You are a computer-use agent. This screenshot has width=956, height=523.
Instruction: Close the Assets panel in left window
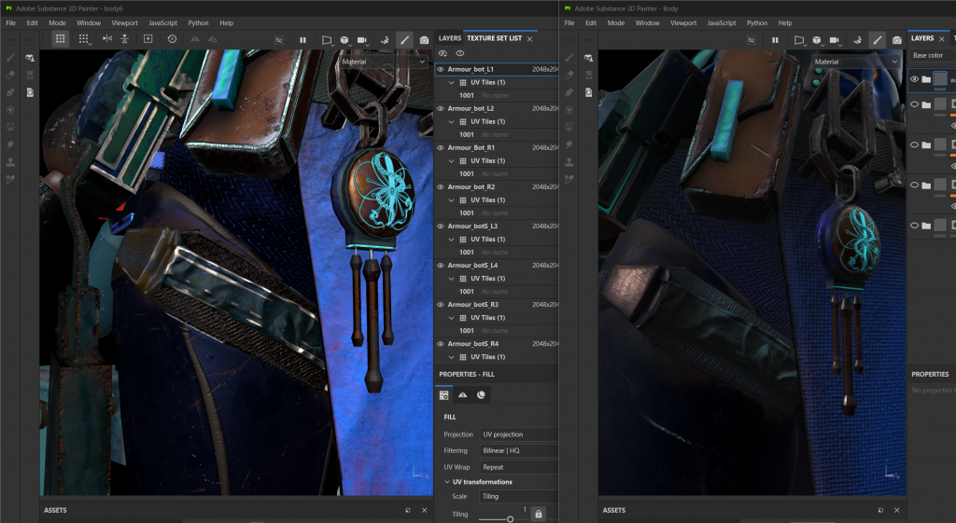pyautogui.click(x=424, y=510)
